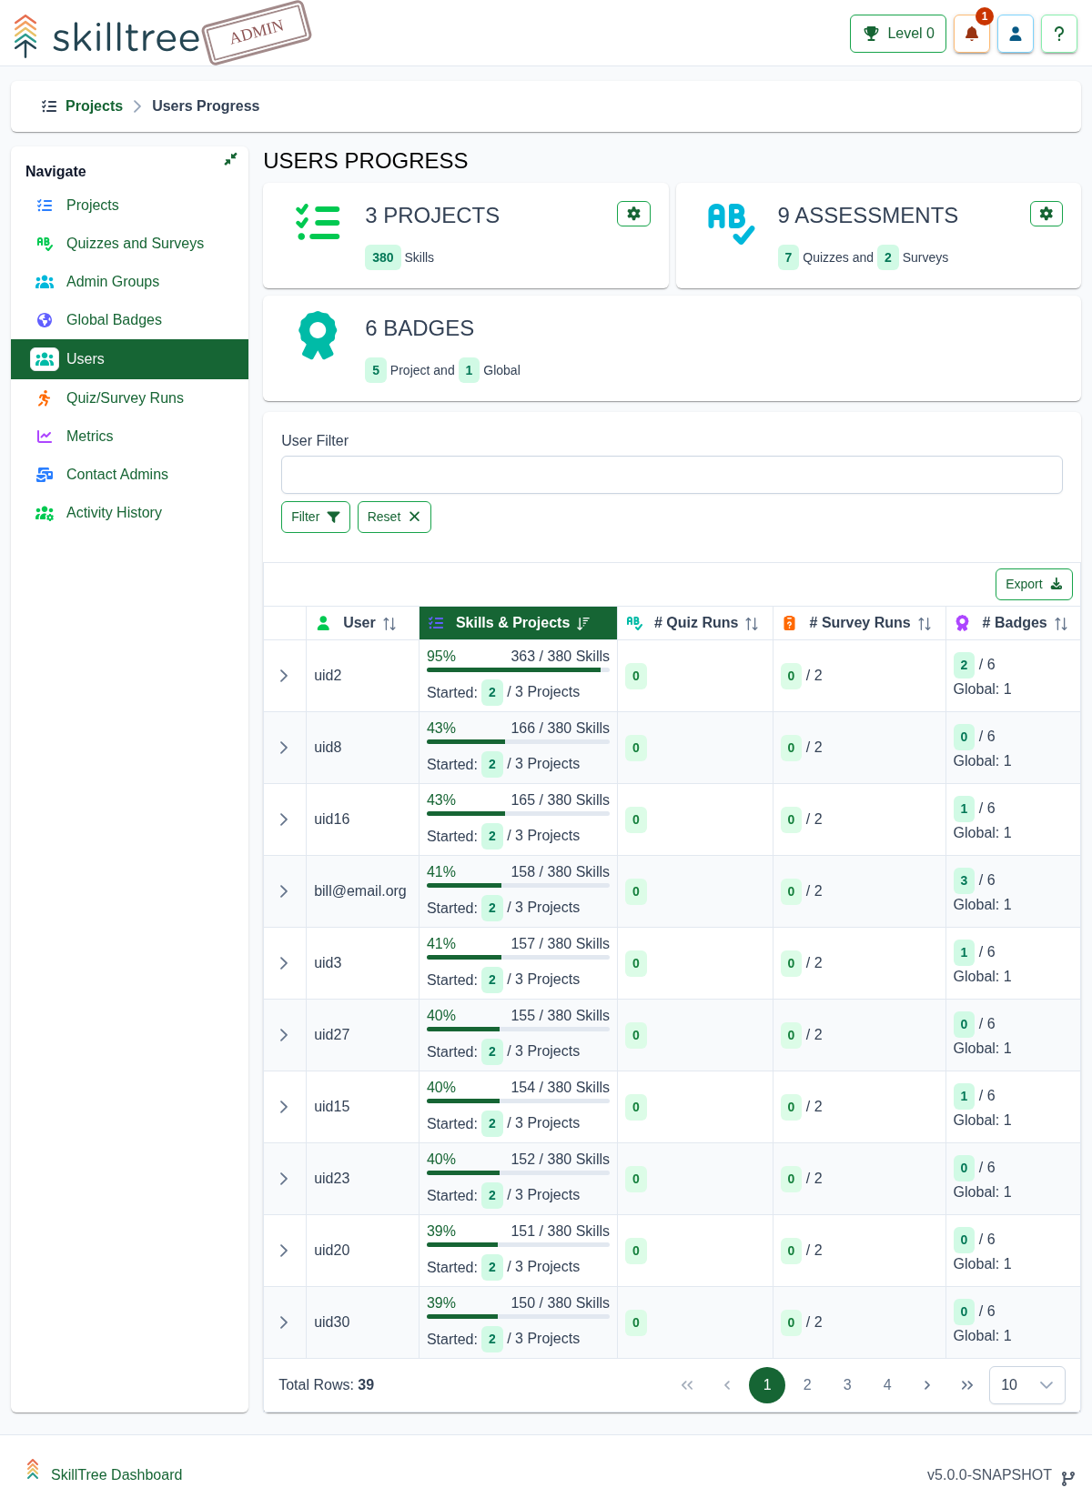Expand the uid15 row
Viewport: 1092px width, 1508px height.
point(284,1107)
